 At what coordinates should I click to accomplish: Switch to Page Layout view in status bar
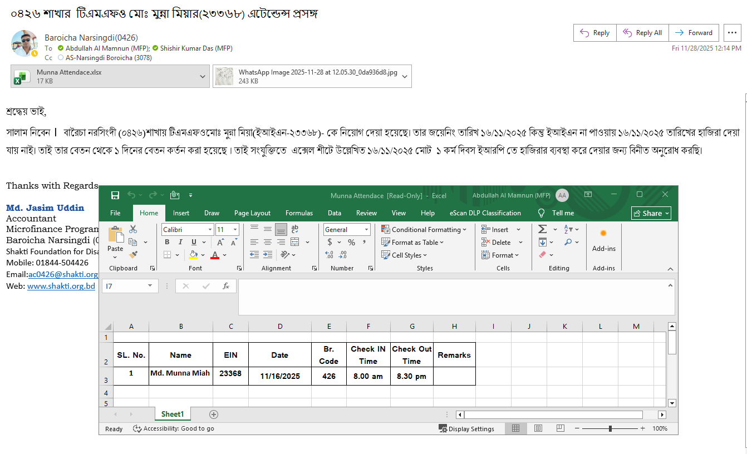(x=538, y=429)
